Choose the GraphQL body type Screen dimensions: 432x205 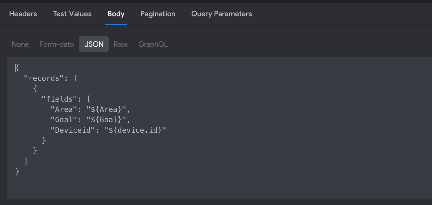[153, 44]
